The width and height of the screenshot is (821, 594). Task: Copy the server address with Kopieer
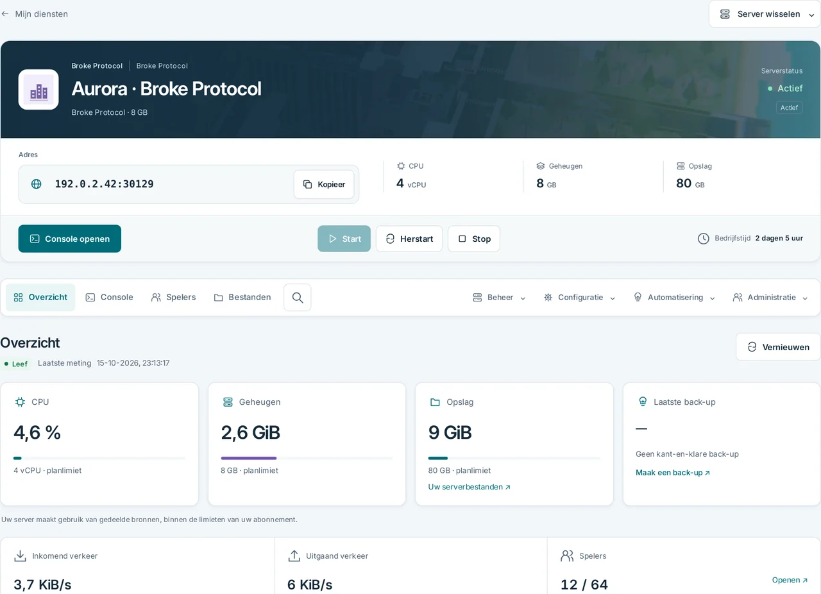click(324, 184)
